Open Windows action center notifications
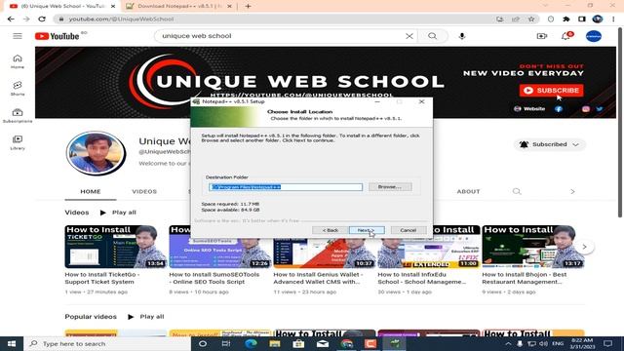Image resolution: width=624 pixels, height=351 pixels. pyautogui.click(x=607, y=343)
